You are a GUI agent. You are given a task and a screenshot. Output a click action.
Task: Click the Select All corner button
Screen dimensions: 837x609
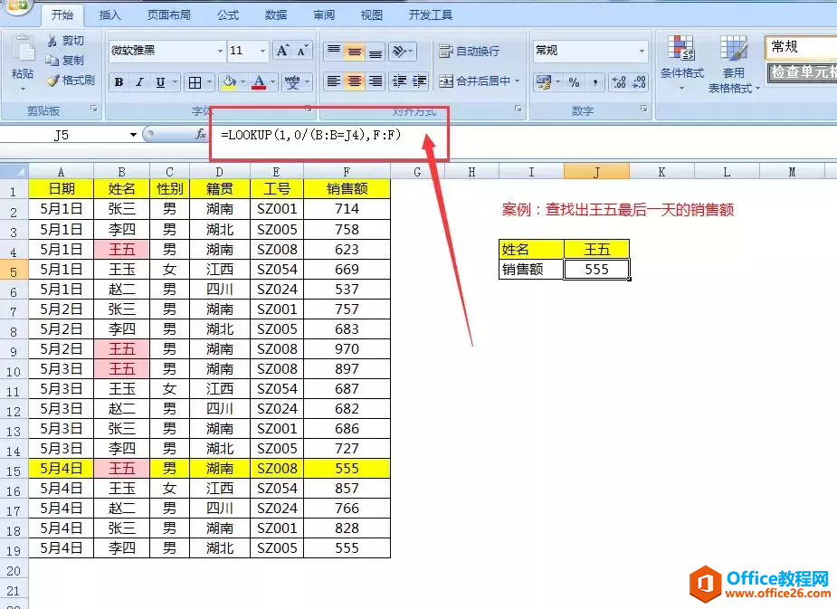[x=14, y=171]
